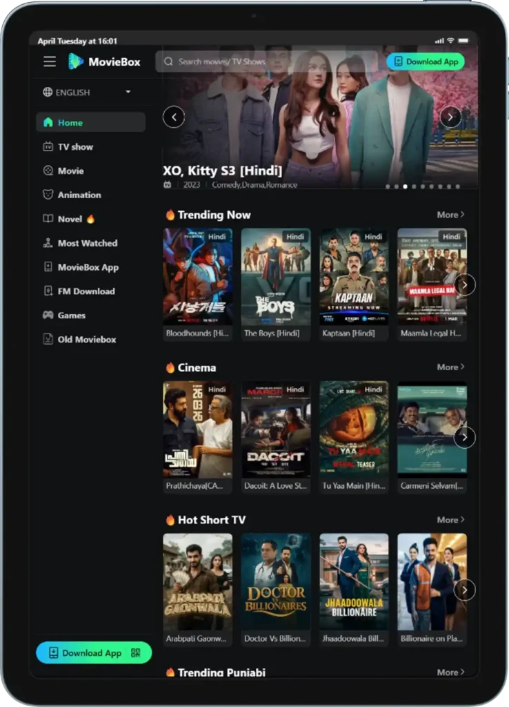Click the Games controller icon

[x=48, y=315]
